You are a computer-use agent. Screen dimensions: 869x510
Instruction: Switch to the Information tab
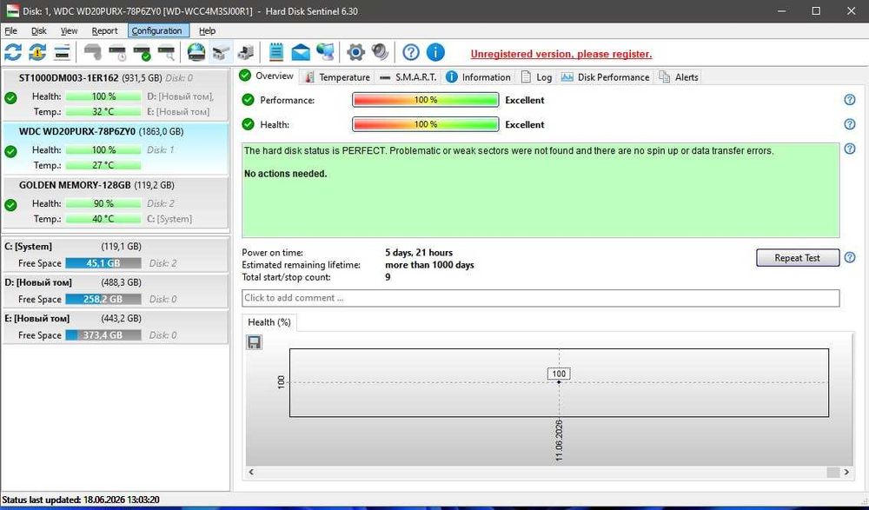pos(478,77)
